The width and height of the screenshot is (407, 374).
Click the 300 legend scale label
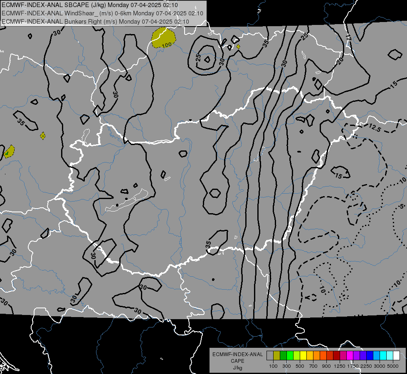(x=286, y=366)
